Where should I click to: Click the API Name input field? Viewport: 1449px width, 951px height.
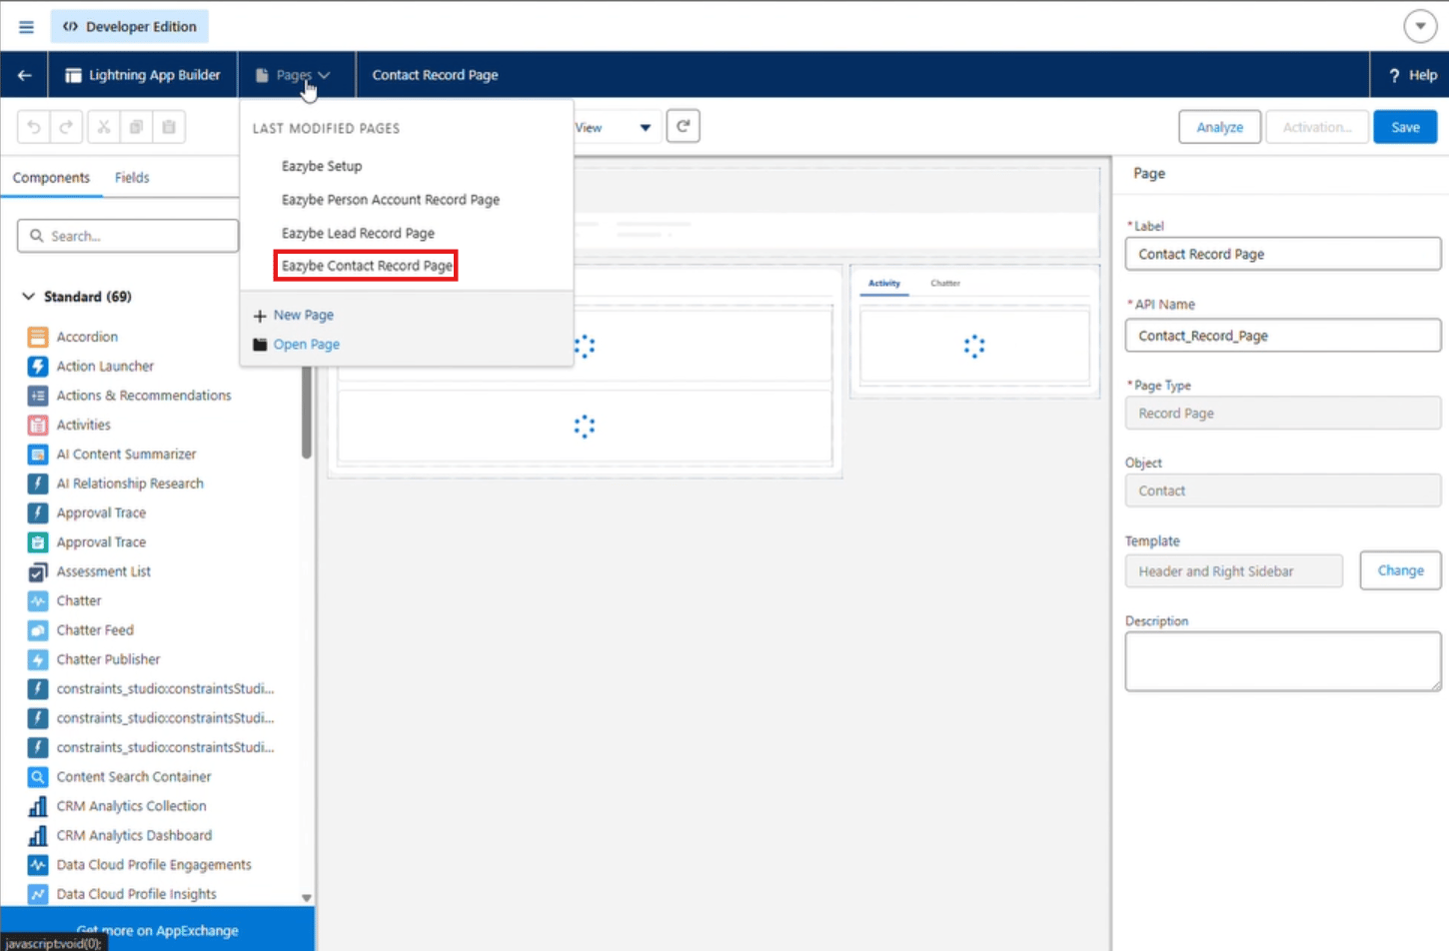coord(1283,336)
